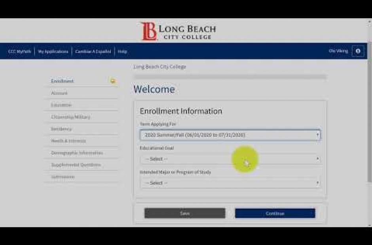The width and height of the screenshot is (372, 245).
Task: Click the page vertical scrollbar
Action: coord(369,111)
